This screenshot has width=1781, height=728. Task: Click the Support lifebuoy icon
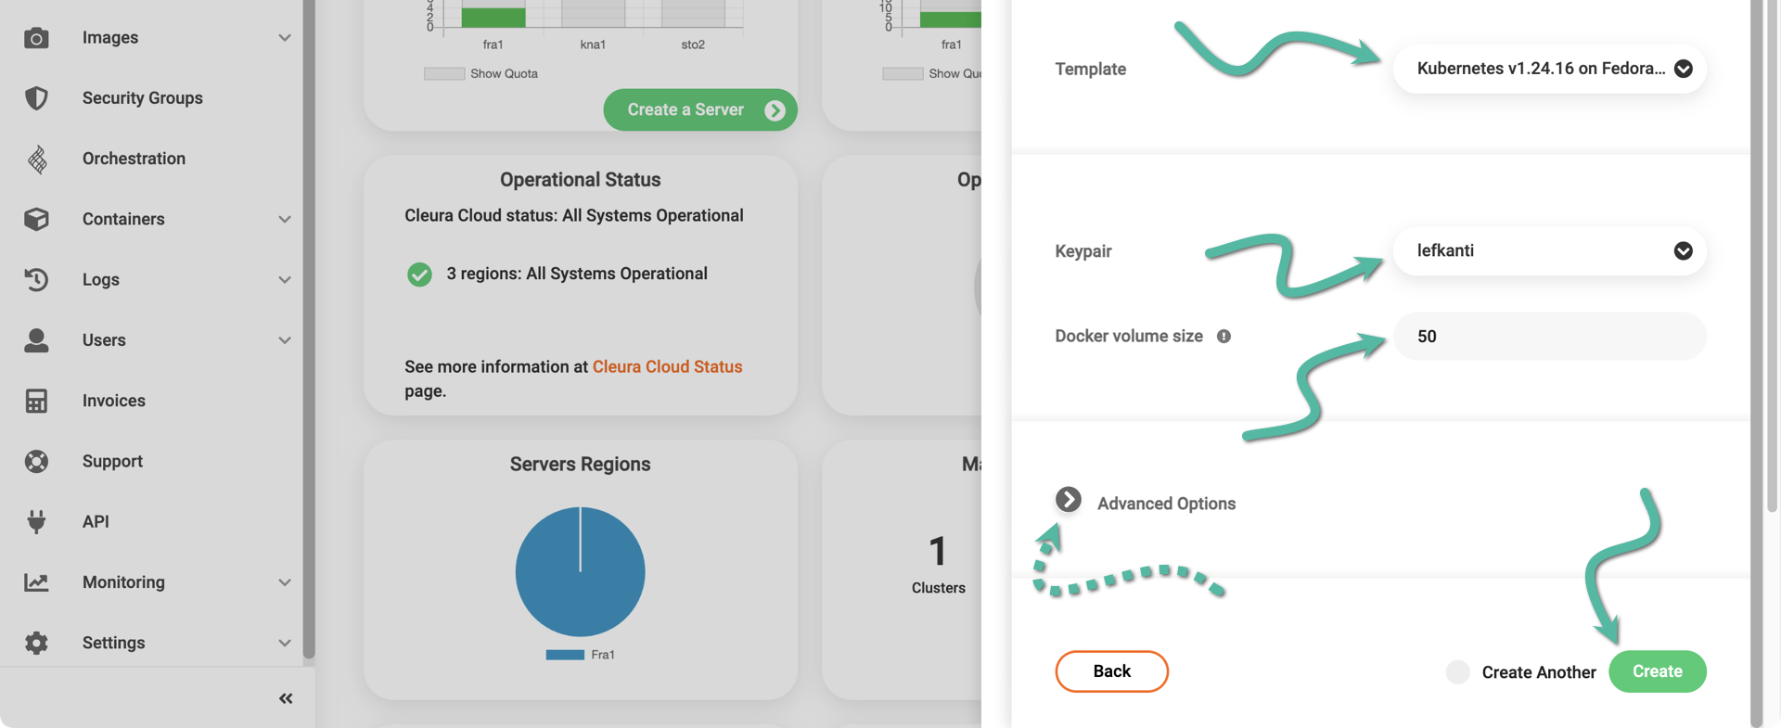tap(36, 461)
